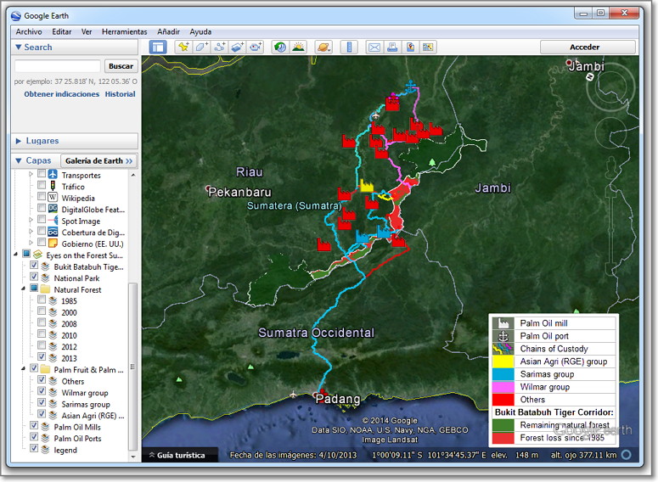This screenshot has width=658, height=482.
Task: Expand the Gobierno (EE. UU.) node
Action: point(31,243)
